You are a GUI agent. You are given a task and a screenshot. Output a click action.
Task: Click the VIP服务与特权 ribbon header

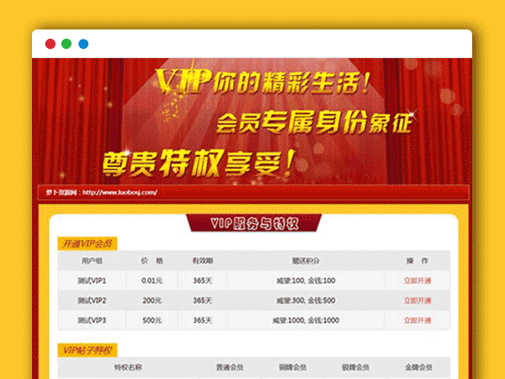coord(253,223)
